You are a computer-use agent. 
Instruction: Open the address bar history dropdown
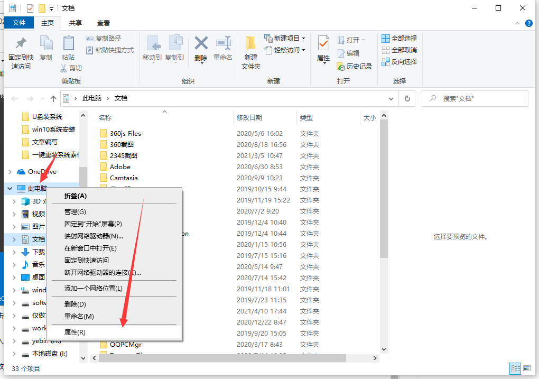tap(391, 98)
